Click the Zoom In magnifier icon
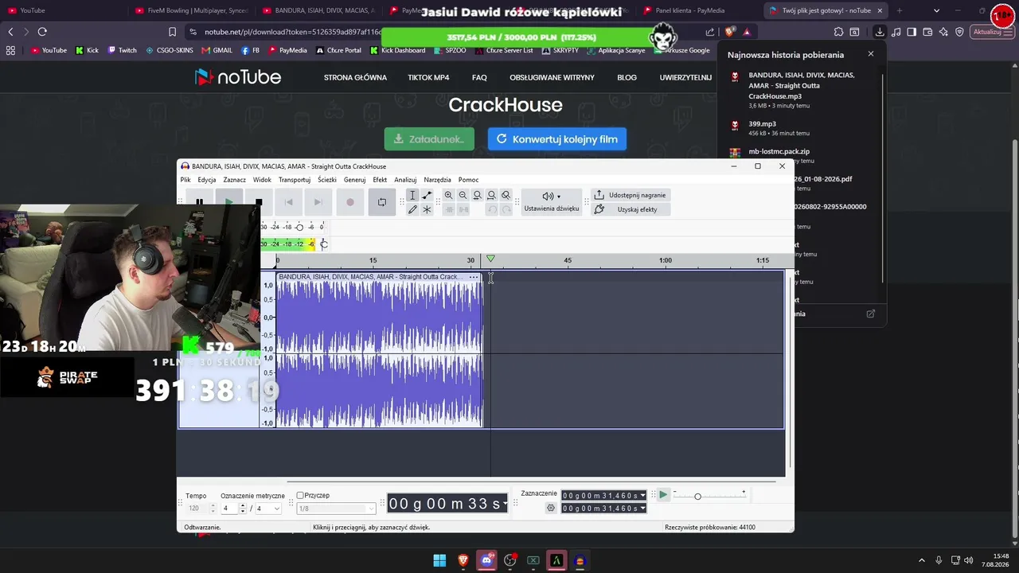Viewport: 1019px width, 573px height. pyautogui.click(x=449, y=195)
